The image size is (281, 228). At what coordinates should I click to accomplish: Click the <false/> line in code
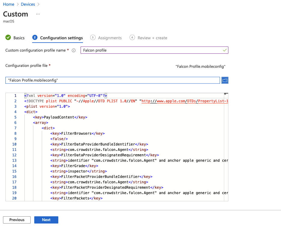click(x=59, y=139)
